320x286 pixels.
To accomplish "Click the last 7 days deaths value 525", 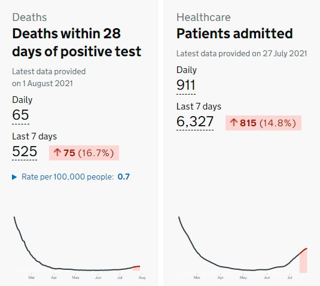I will tap(25, 151).
